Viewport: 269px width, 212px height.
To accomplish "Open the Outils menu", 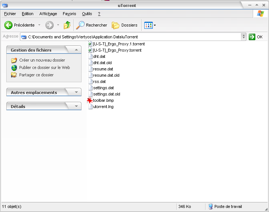I will tap(87, 14).
